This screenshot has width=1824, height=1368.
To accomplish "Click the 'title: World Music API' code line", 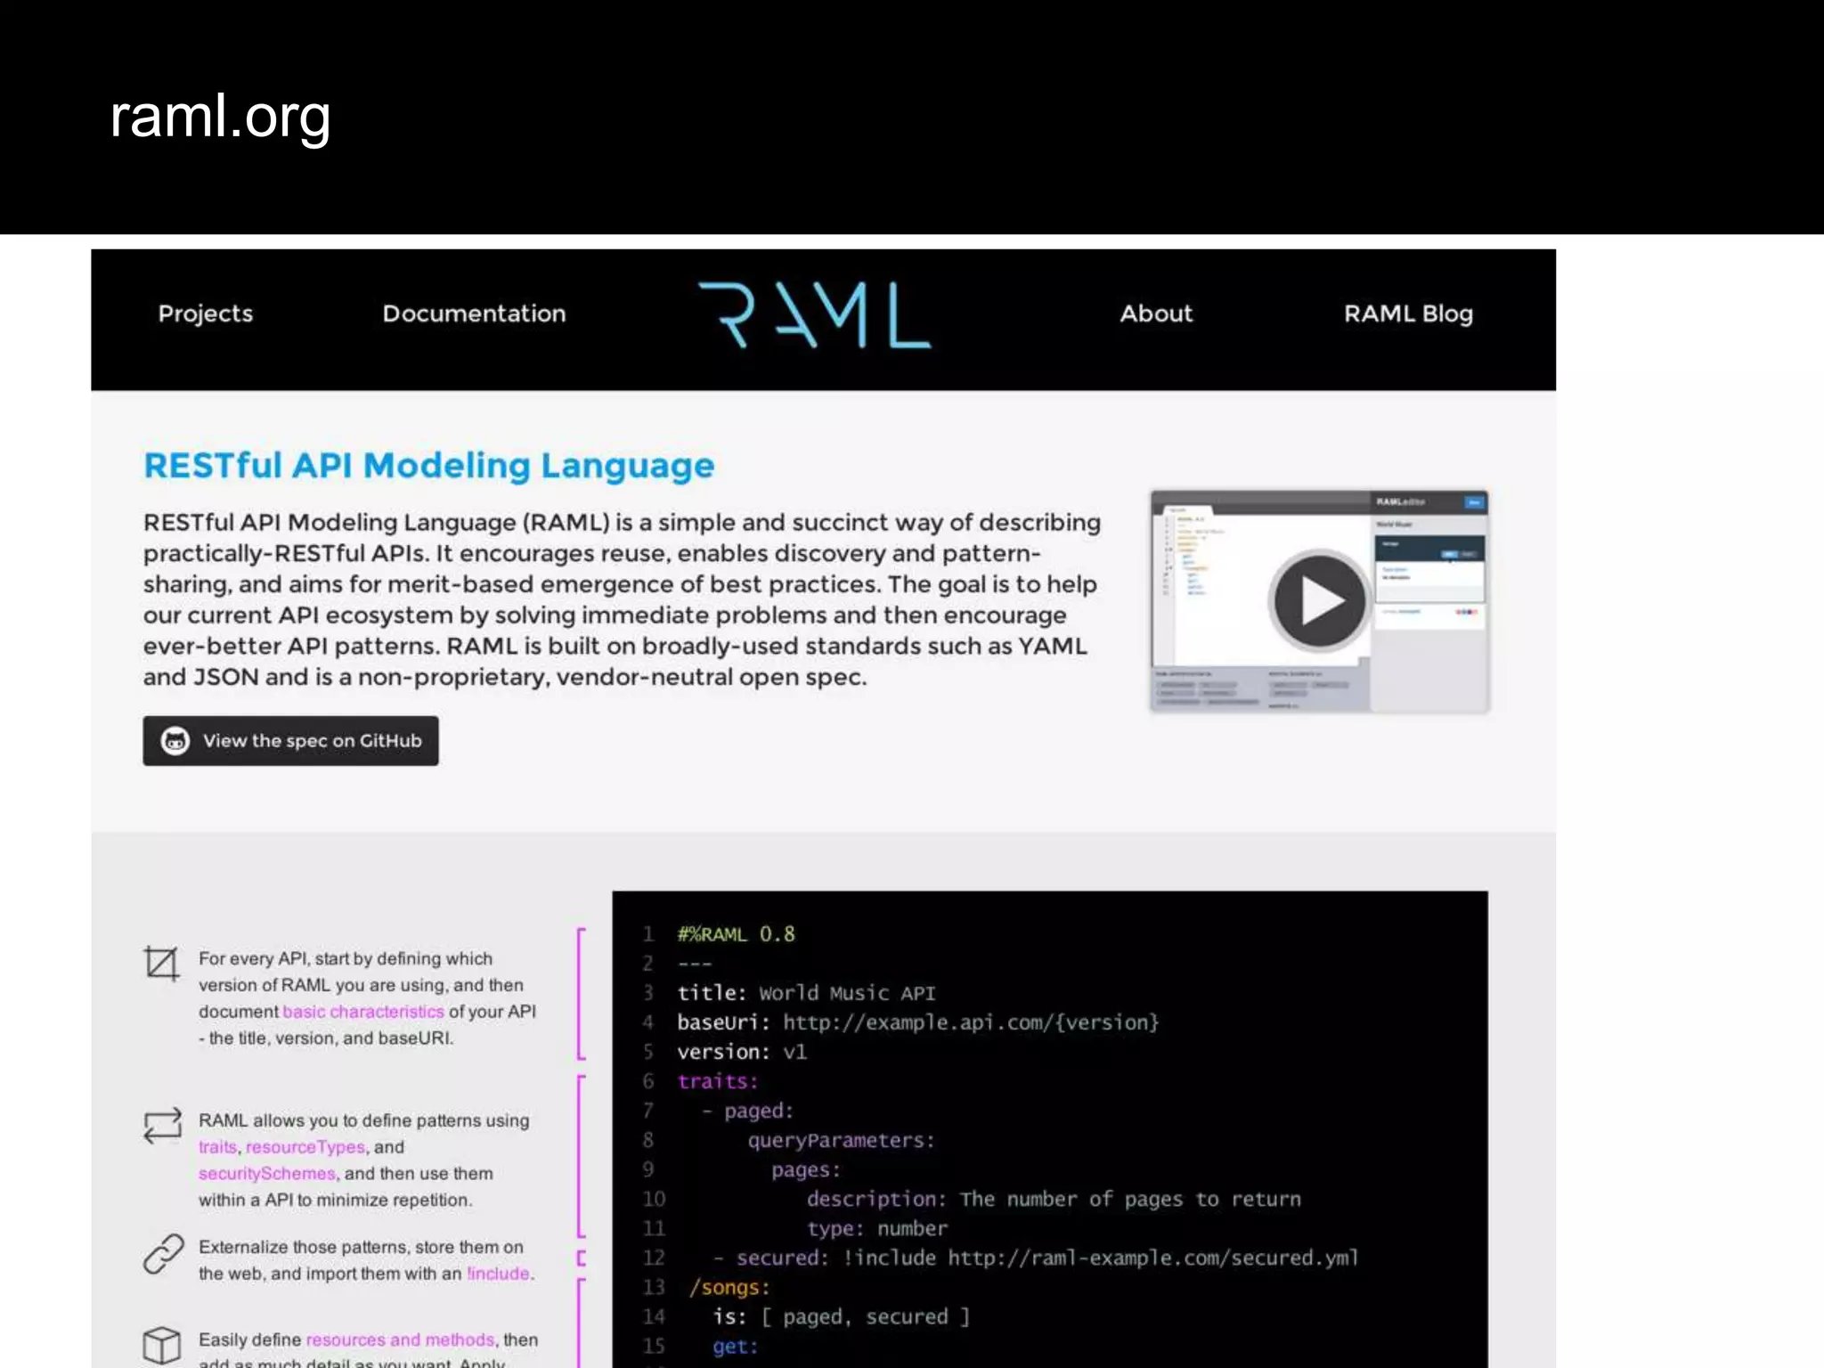I will (806, 993).
